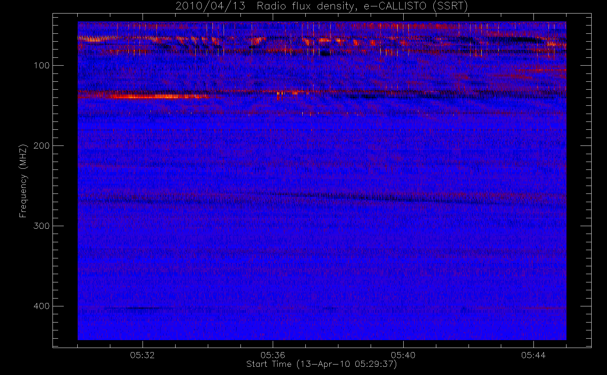Click the 200 frequency tick label
This screenshot has width=607, height=375.
[41, 146]
